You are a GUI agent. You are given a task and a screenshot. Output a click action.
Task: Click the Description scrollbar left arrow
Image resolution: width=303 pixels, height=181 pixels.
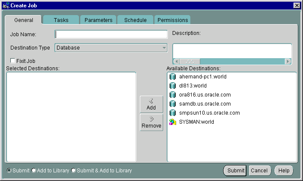click(176, 61)
